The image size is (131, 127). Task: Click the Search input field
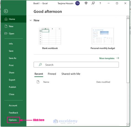pyautogui.click(x=76, y=65)
